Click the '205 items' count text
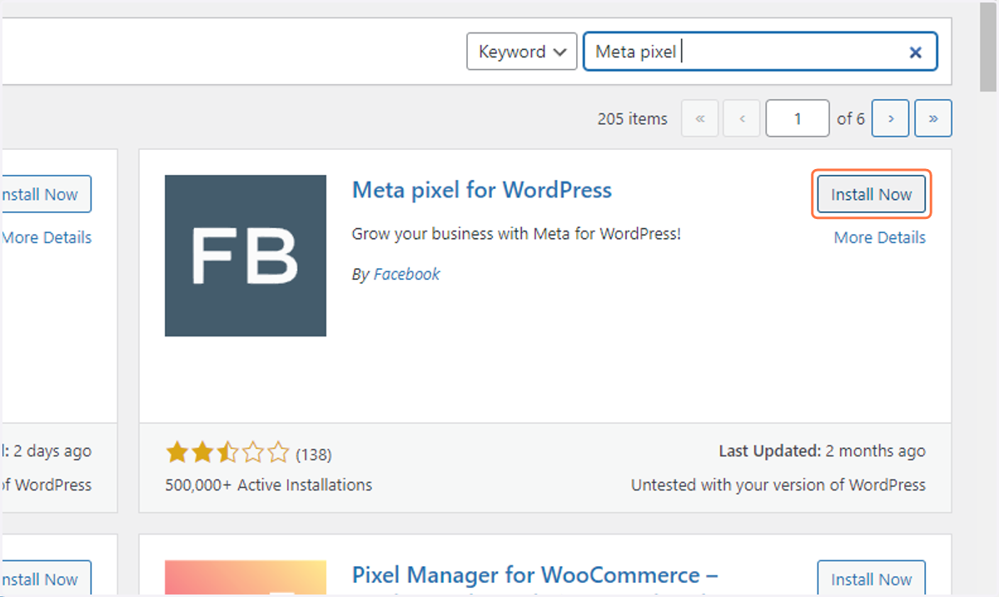This screenshot has width=999, height=597. point(633,119)
